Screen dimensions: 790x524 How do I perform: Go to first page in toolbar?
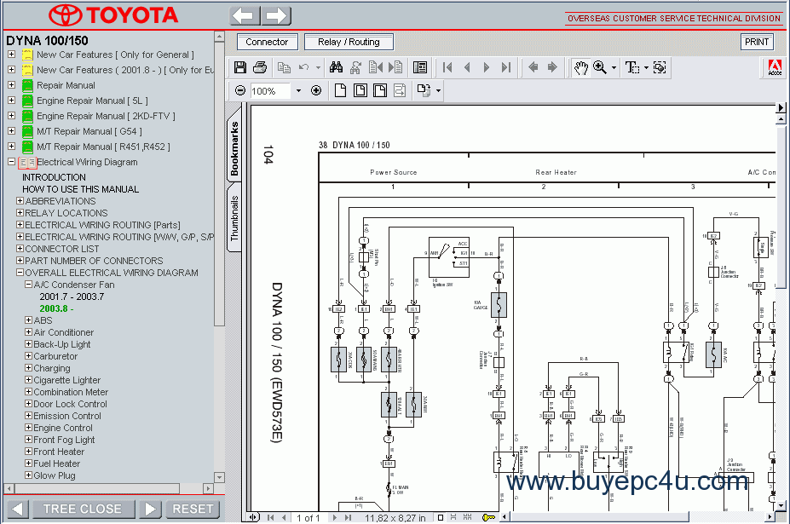point(447,67)
